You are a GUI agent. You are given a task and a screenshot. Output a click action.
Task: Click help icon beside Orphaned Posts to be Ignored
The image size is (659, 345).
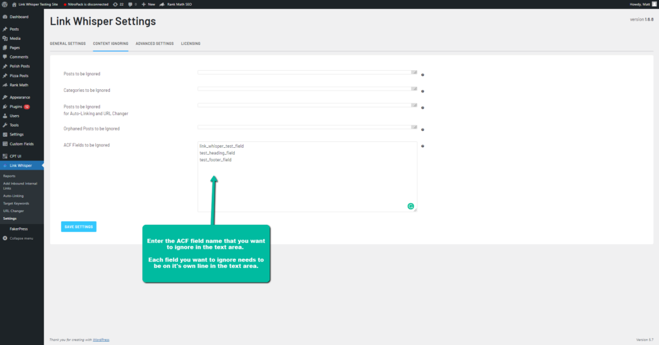pos(422,129)
